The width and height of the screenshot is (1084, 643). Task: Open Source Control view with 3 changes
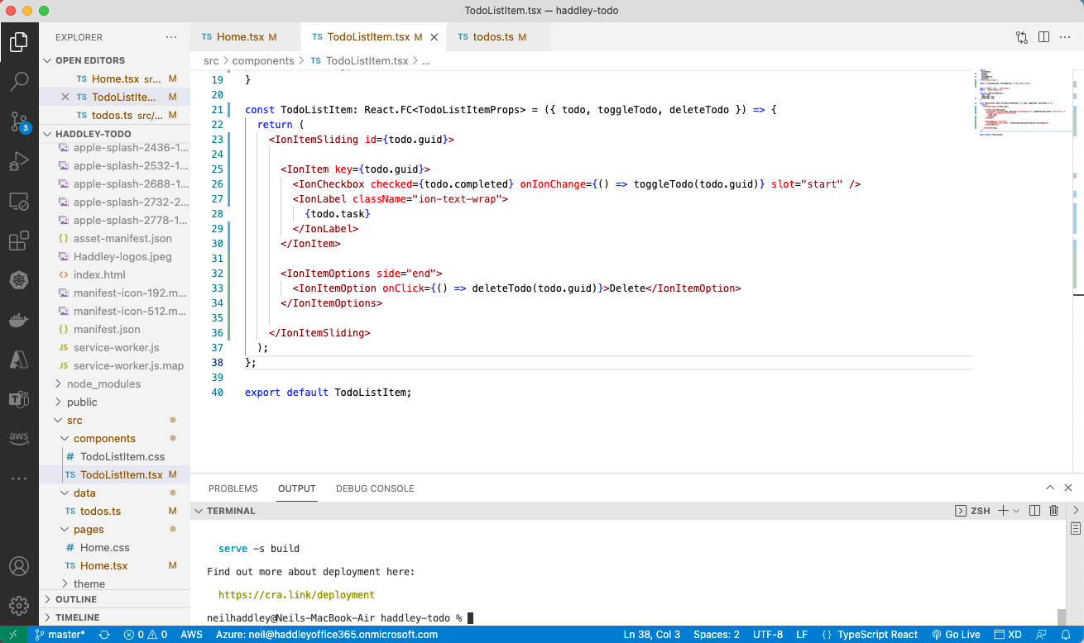[x=19, y=121]
